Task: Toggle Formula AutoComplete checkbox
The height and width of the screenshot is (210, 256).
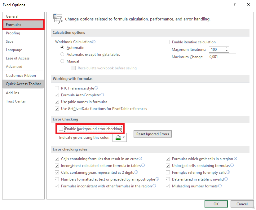Action: [57, 95]
